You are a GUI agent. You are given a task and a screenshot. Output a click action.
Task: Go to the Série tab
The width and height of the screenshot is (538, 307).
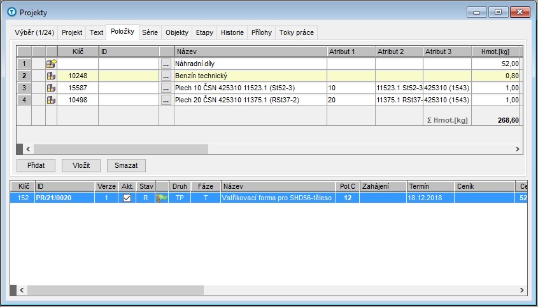tap(150, 32)
